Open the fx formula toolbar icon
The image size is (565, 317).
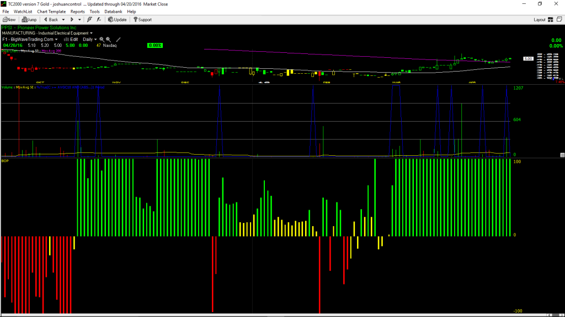(x=99, y=20)
